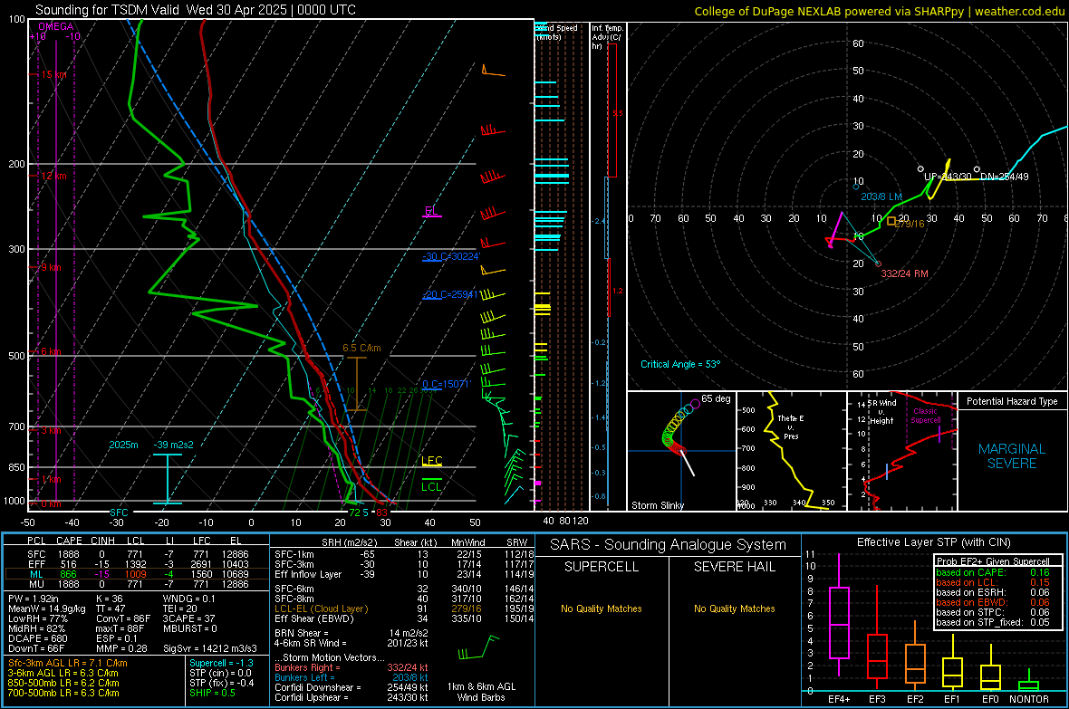This screenshot has width=1069, height=709.
Task: Click the Inf. Temp. Adv. panel header
Action: [x=607, y=37]
